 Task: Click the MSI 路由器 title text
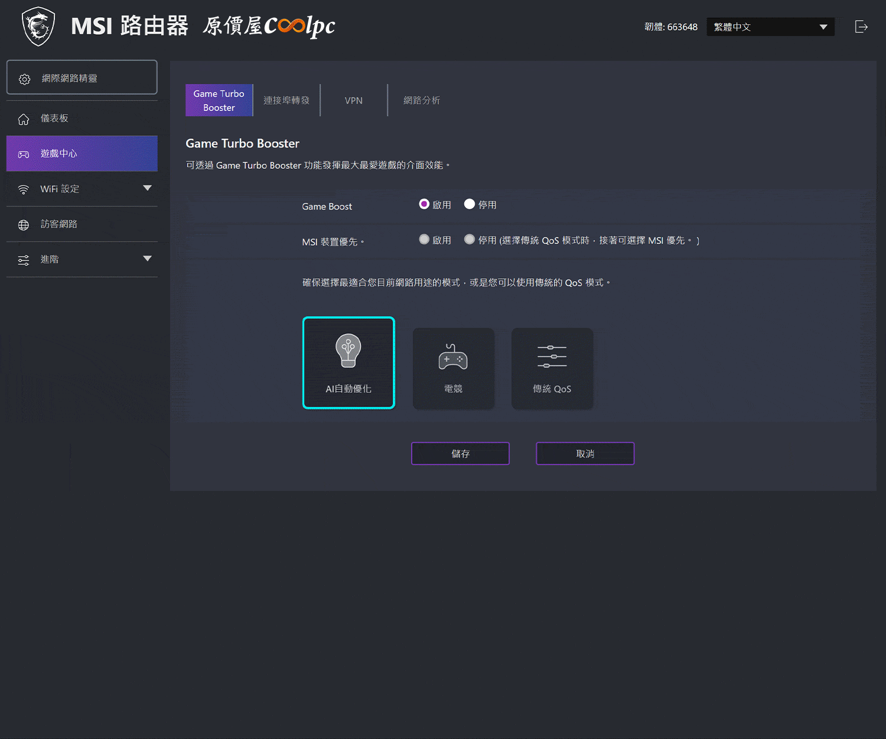coord(129,27)
